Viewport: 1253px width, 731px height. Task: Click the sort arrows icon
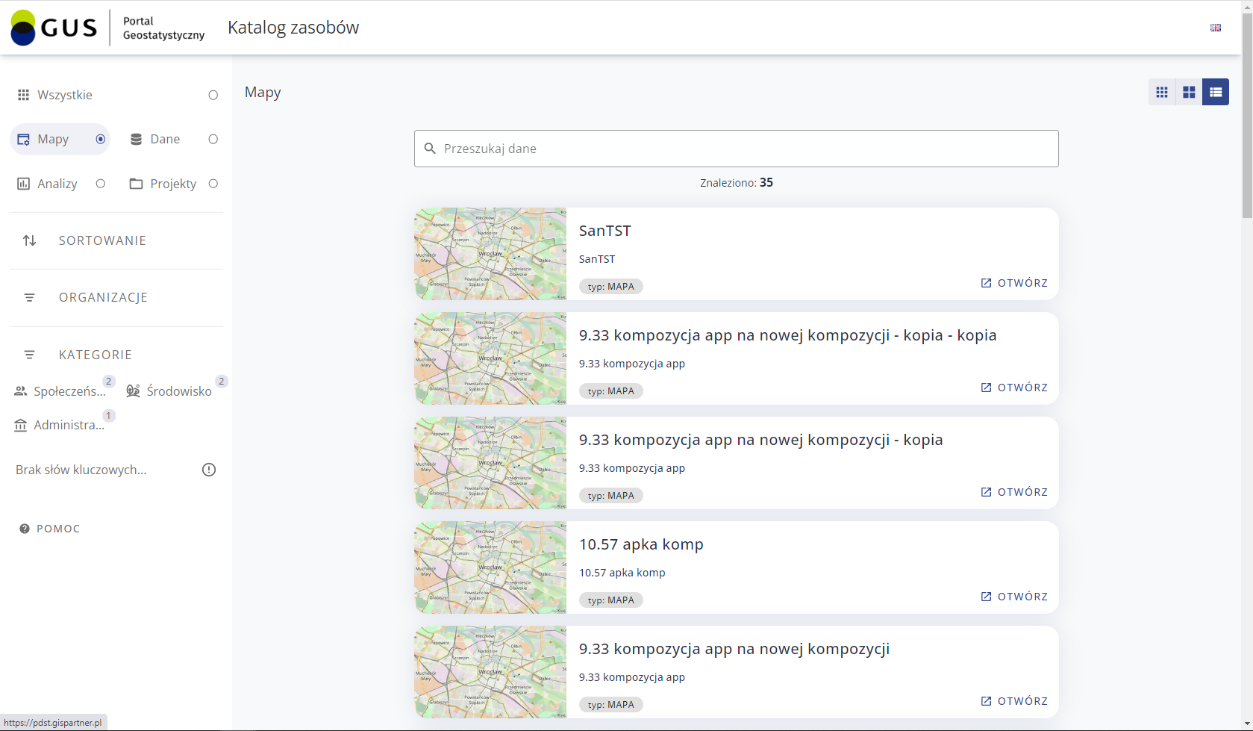pos(29,240)
